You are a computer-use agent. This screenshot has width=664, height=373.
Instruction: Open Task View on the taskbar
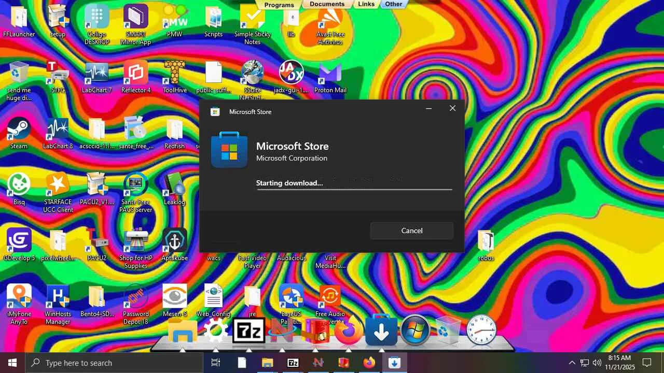click(216, 363)
